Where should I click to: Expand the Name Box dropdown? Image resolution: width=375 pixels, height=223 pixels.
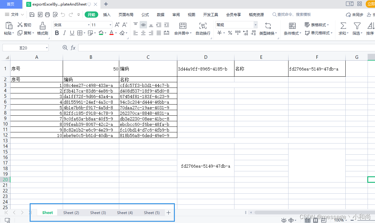47,48
